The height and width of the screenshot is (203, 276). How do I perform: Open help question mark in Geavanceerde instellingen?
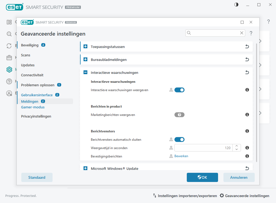pos(251,33)
